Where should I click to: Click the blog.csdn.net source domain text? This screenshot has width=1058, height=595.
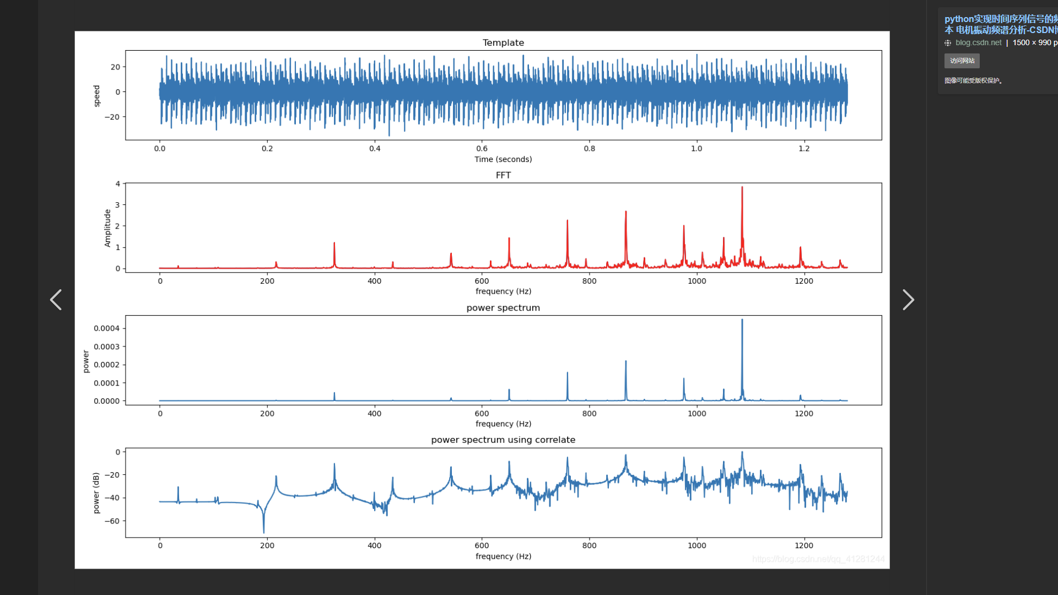point(978,43)
